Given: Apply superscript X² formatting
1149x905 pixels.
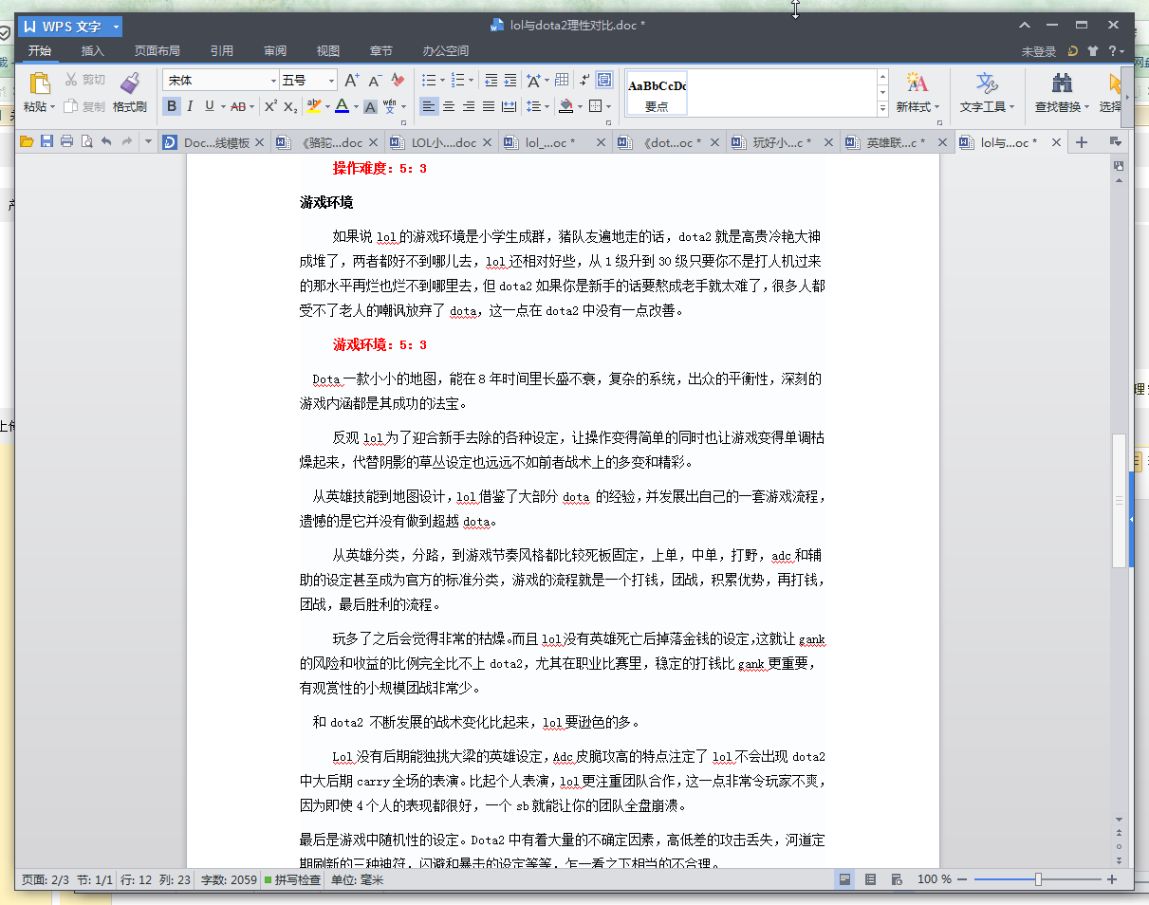Looking at the screenshot, I should pos(270,106).
